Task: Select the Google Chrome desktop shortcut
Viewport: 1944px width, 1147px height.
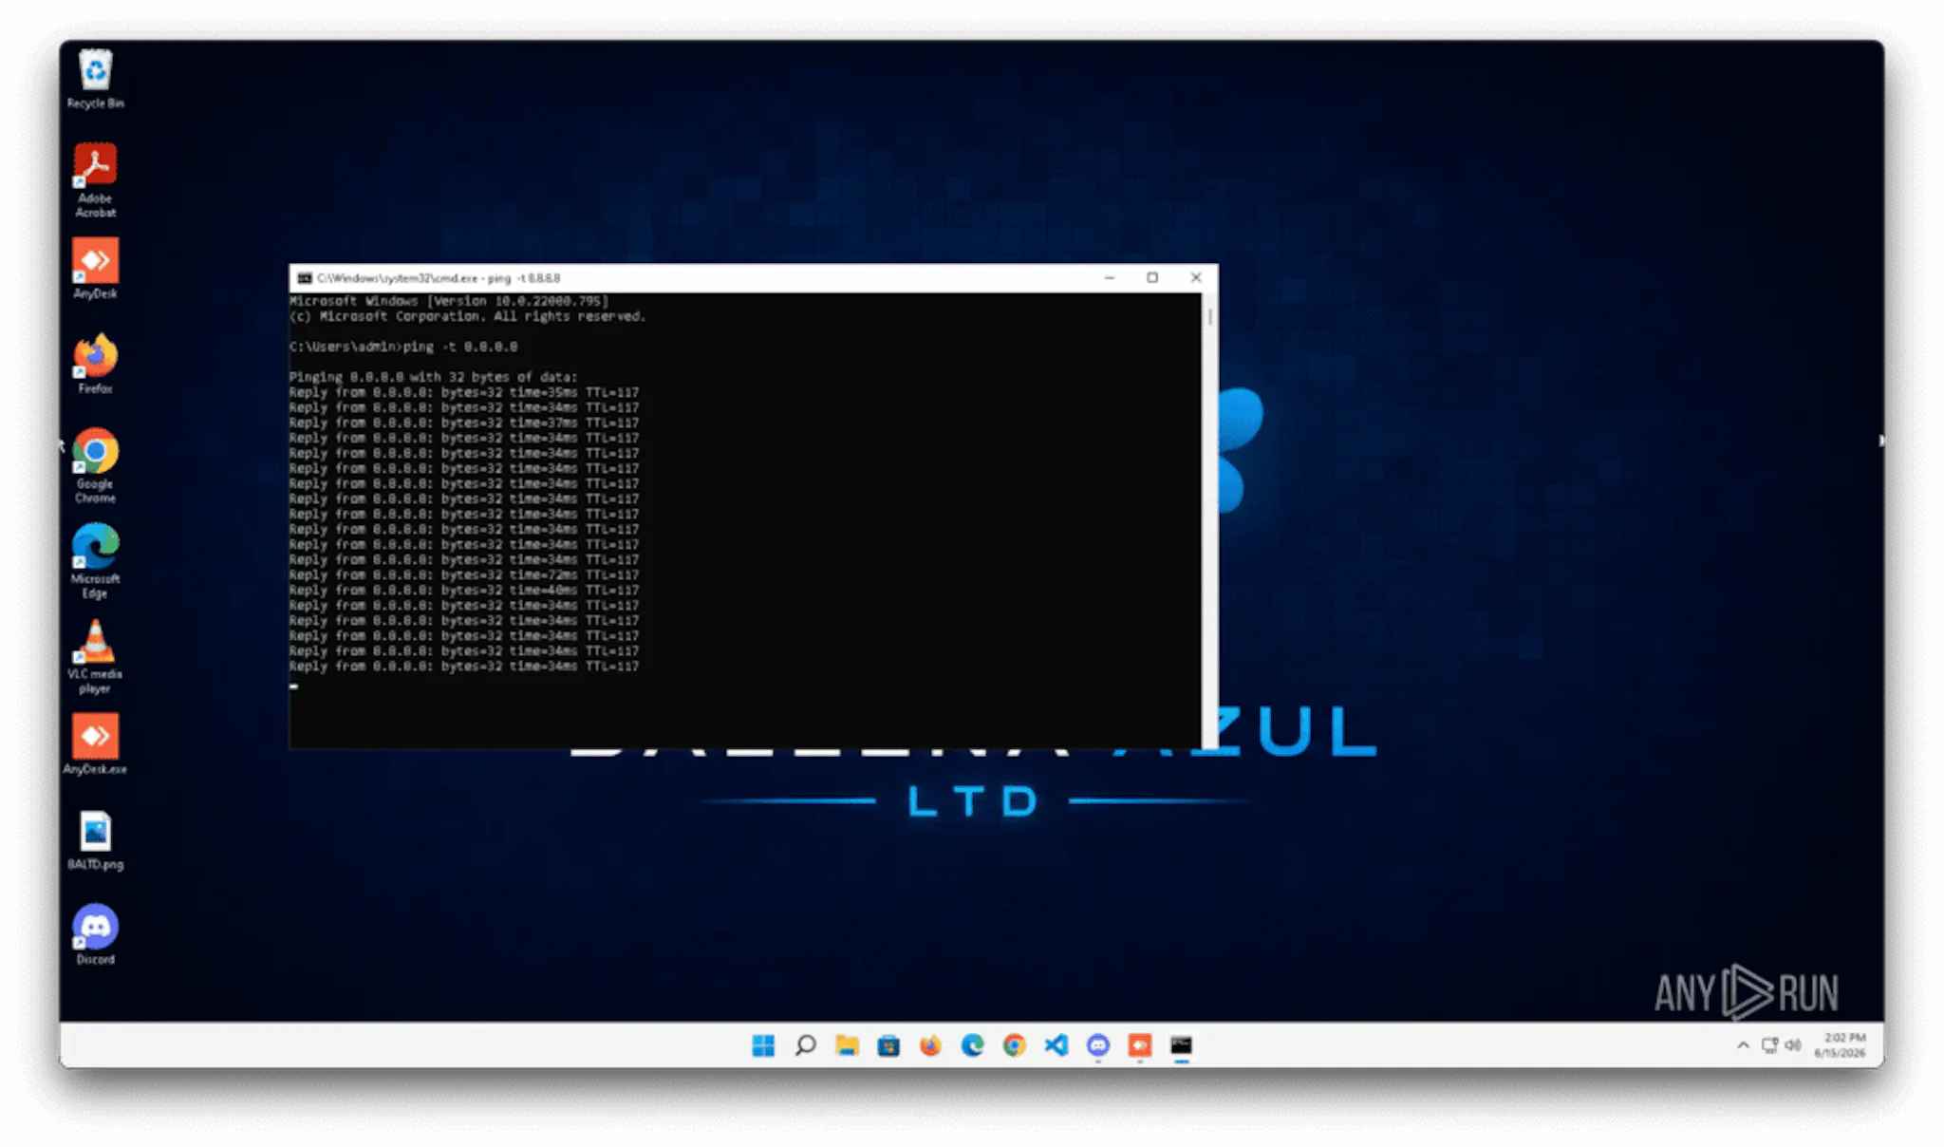Action: click(95, 465)
